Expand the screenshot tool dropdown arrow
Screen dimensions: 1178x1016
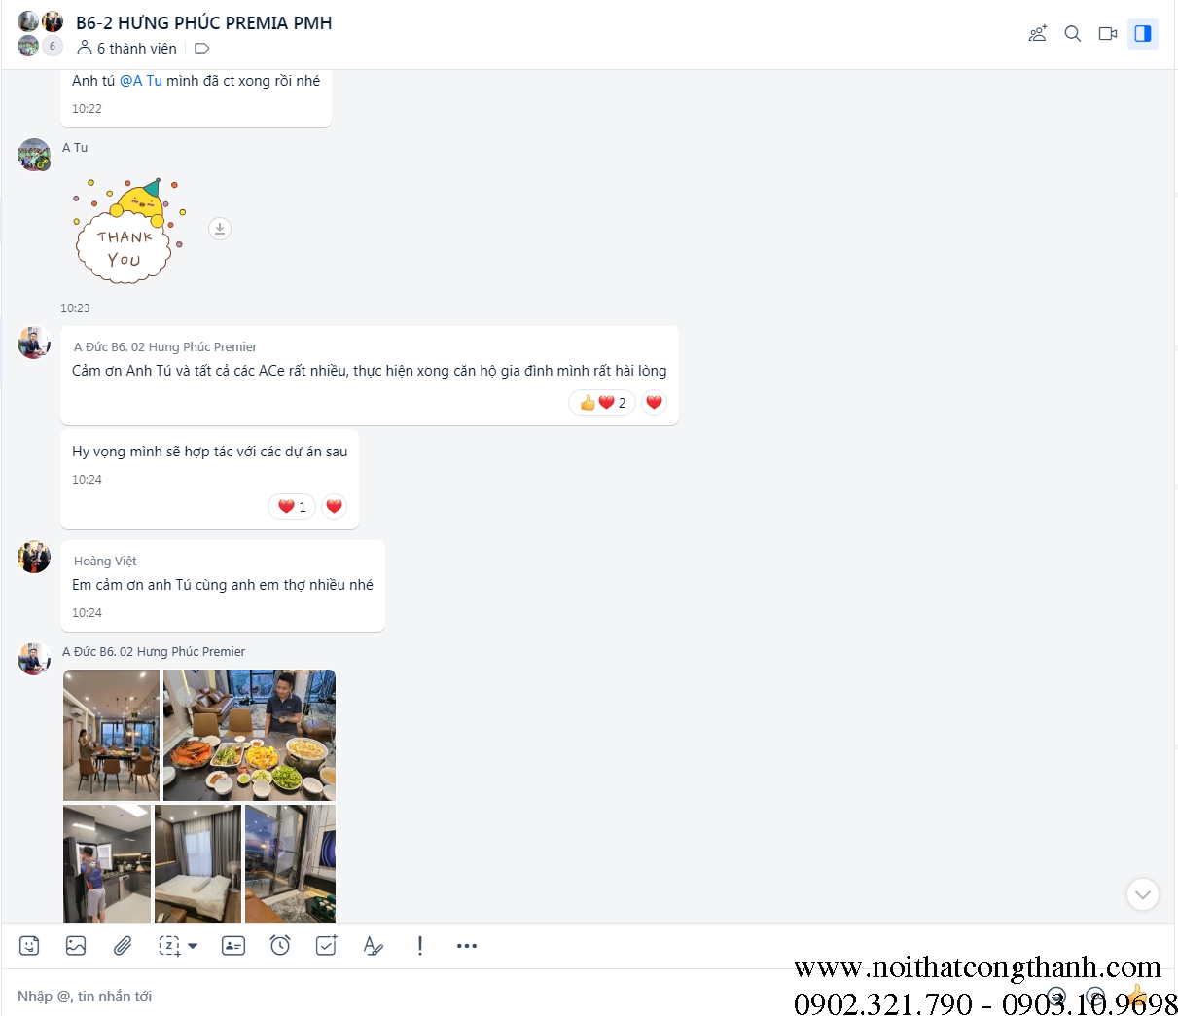click(x=193, y=946)
